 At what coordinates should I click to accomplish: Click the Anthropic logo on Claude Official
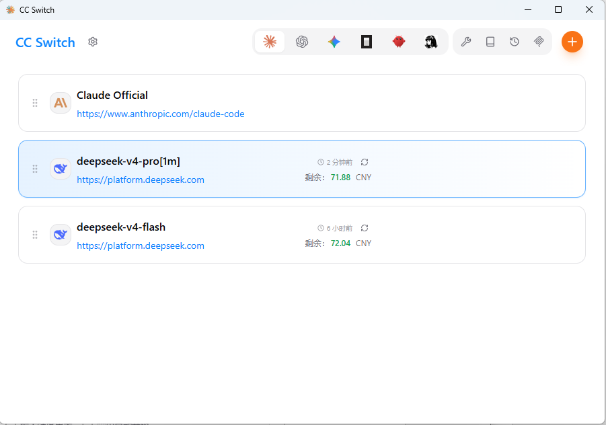click(x=61, y=103)
